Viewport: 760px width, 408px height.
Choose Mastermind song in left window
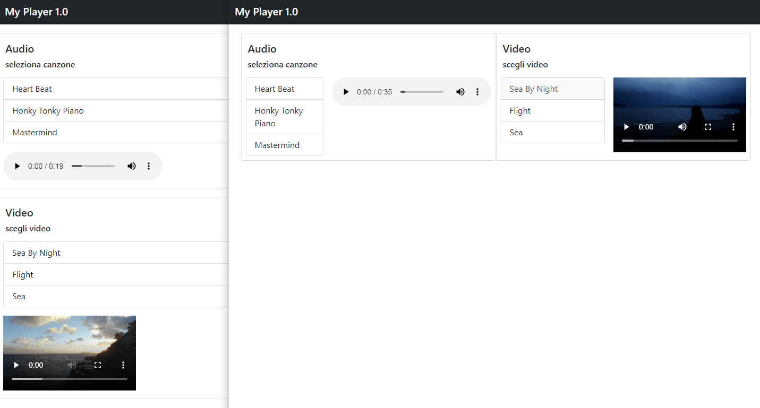click(x=116, y=132)
